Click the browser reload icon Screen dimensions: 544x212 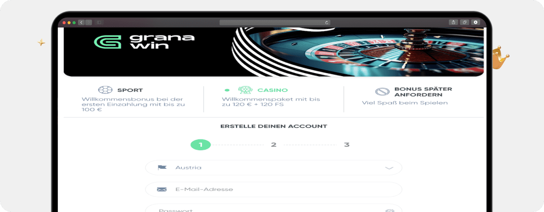tap(326, 23)
